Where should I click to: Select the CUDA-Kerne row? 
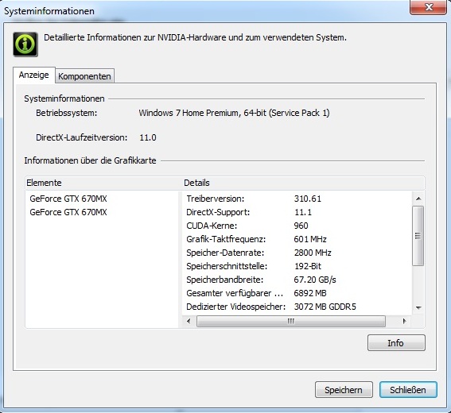click(297, 226)
